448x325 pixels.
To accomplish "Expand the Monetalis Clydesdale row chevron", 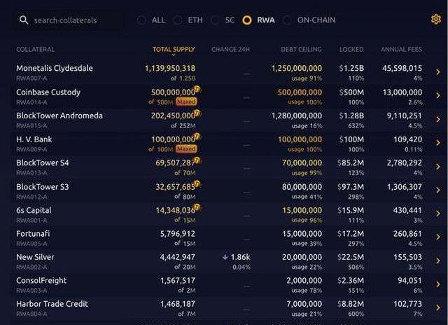I will coord(438,72).
